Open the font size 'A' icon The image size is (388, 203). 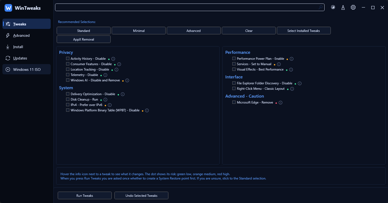[x=343, y=8]
